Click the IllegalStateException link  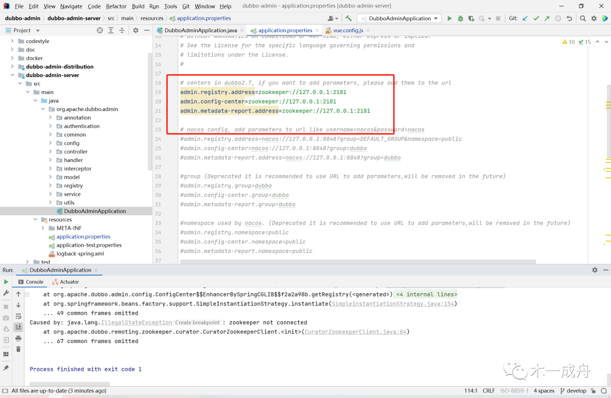[136, 322]
